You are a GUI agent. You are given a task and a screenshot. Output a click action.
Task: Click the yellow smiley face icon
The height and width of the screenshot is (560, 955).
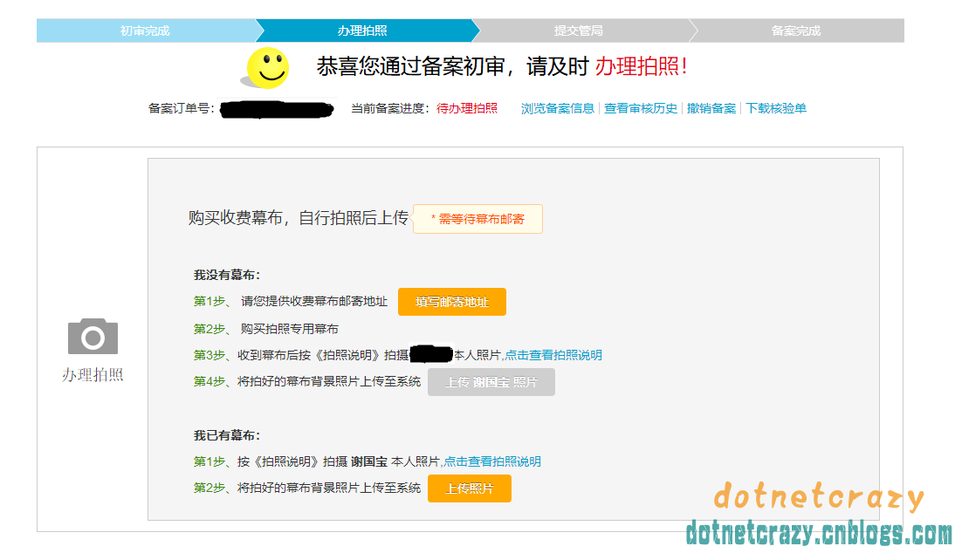(x=267, y=67)
